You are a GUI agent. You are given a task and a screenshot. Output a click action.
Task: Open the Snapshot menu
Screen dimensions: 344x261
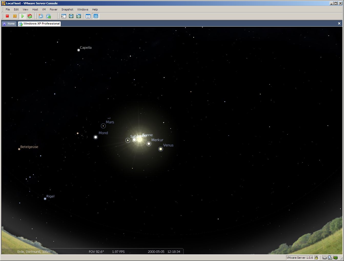pos(67,9)
